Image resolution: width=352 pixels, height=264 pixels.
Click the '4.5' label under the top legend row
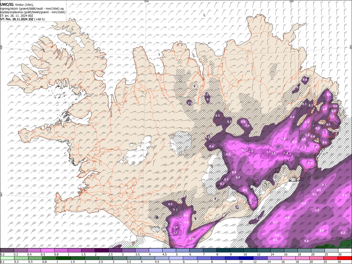[x=164, y=254]
